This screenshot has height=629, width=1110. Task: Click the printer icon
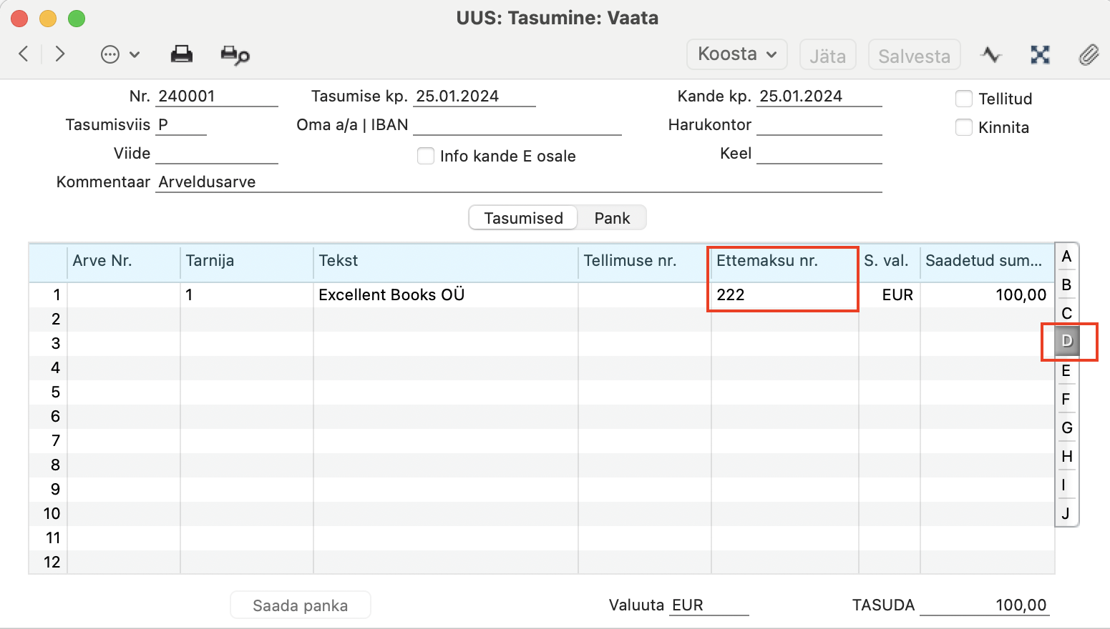[x=182, y=54]
